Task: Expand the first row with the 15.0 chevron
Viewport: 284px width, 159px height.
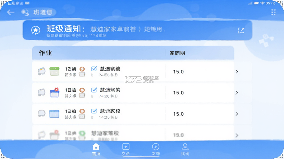Action: (x=237, y=71)
